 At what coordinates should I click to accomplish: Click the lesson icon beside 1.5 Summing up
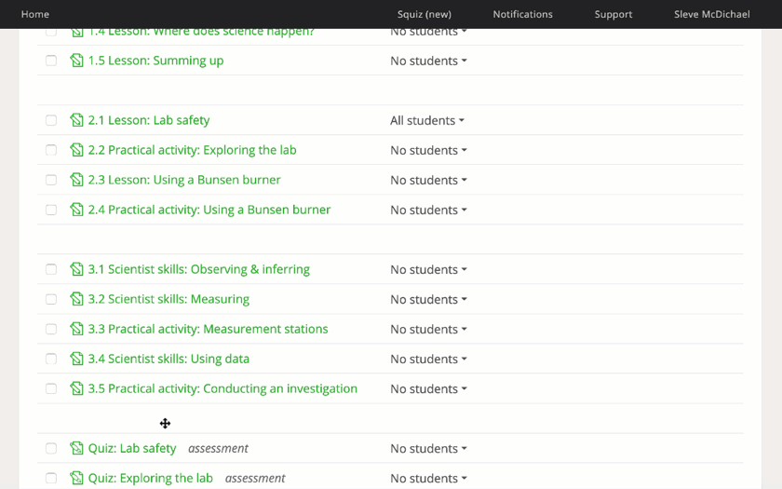[76, 61]
